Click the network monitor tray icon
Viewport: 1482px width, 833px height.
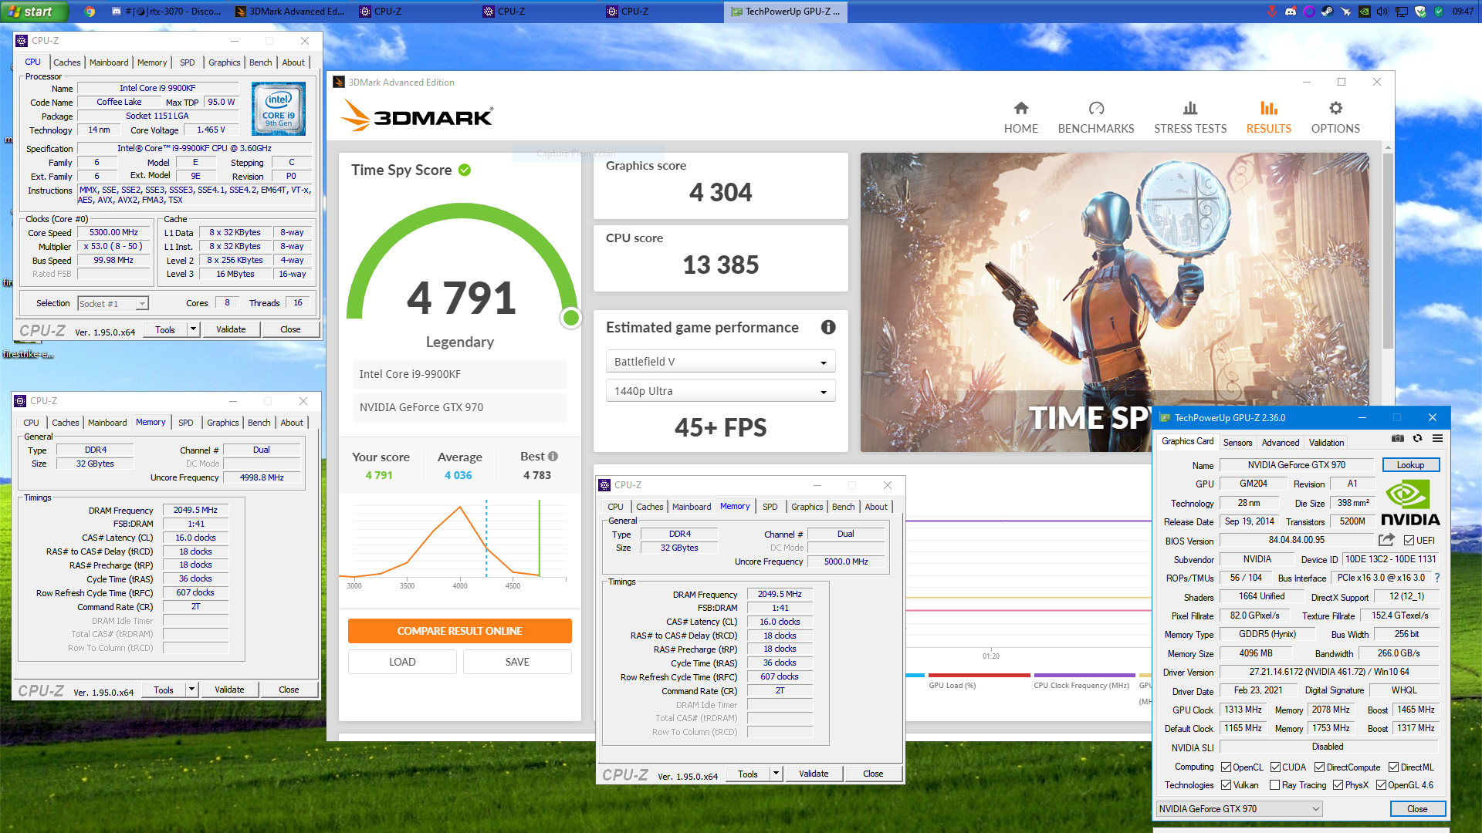coord(1401,12)
